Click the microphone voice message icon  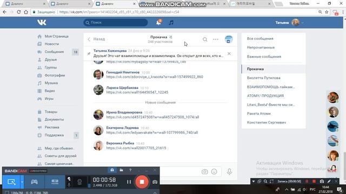coord(229,171)
